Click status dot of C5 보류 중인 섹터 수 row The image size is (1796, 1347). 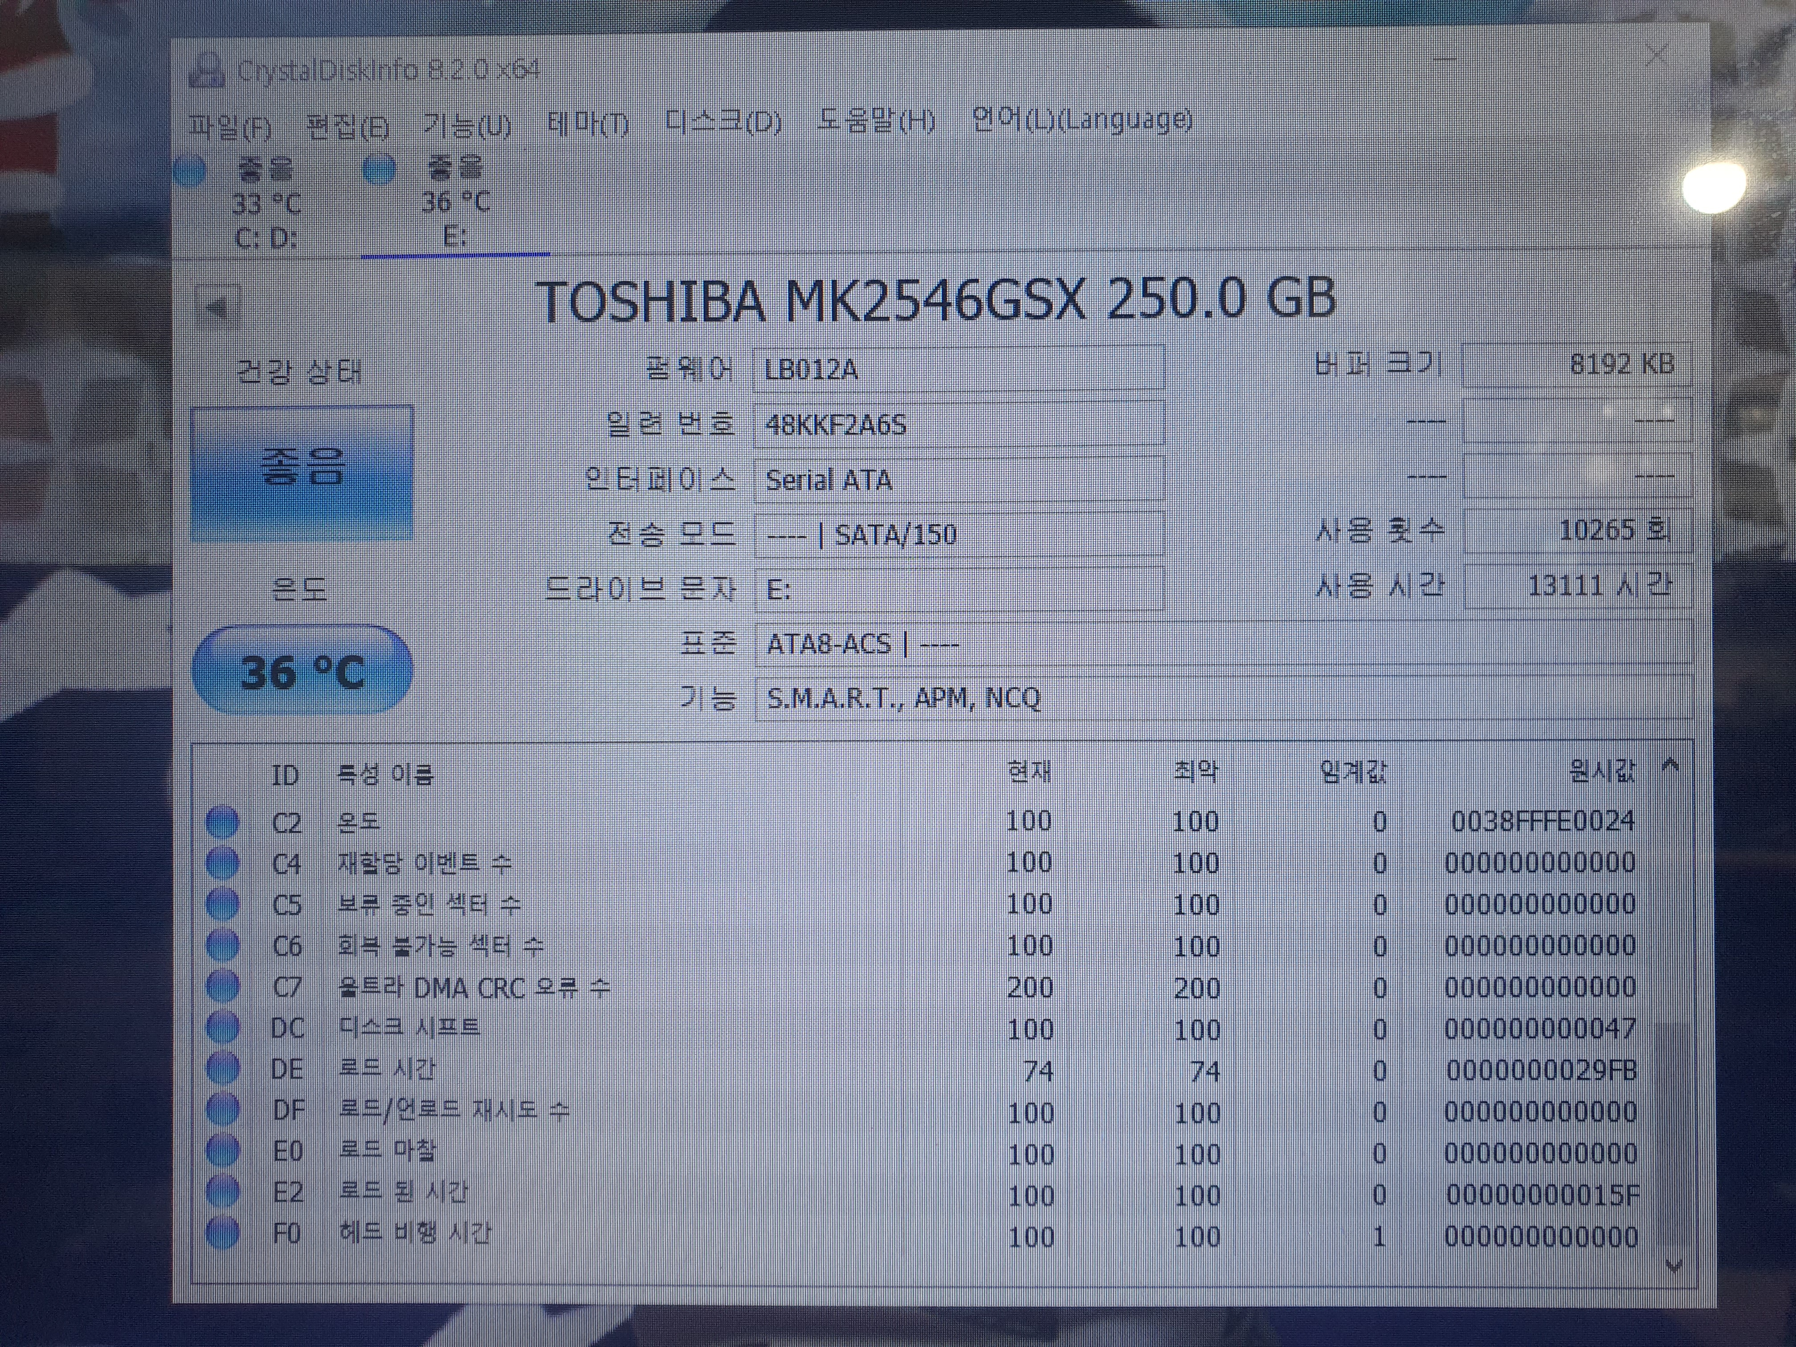tap(222, 904)
